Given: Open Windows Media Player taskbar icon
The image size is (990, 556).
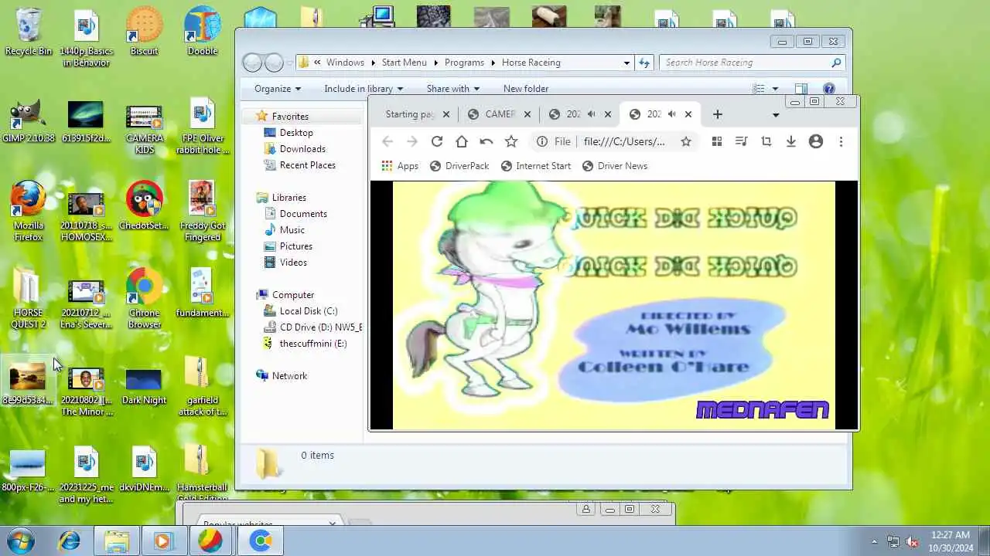Looking at the screenshot, I should (x=162, y=541).
